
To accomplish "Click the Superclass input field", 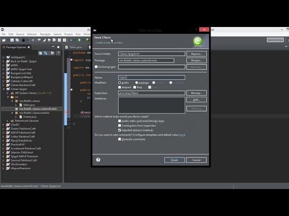I will pyautogui.click(x=152, y=93).
